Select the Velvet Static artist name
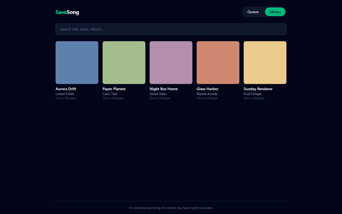Image resolution: width=342 pixels, height=214 pixels. point(158,94)
